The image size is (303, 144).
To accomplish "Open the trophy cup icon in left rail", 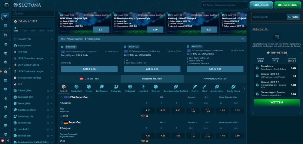I will coord(5,108).
